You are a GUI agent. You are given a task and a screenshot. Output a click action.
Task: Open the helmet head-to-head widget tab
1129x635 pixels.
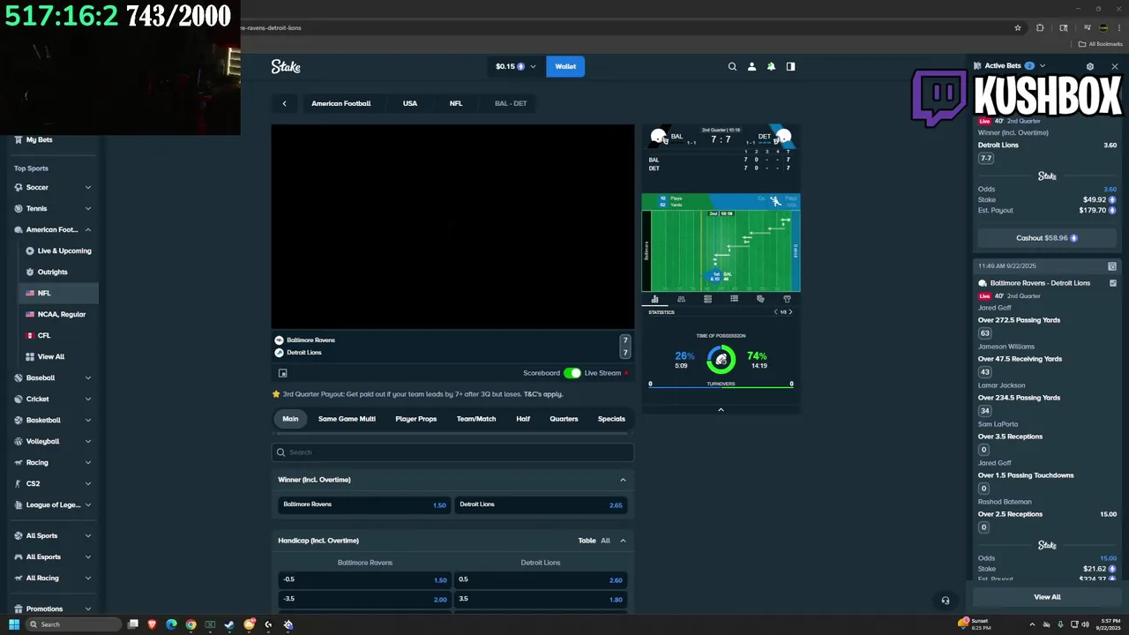pos(760,299)
